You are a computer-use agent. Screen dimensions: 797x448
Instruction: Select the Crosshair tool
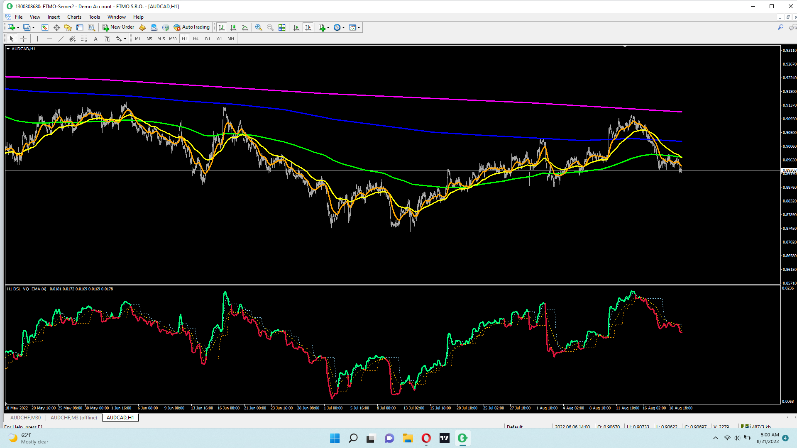24,39
